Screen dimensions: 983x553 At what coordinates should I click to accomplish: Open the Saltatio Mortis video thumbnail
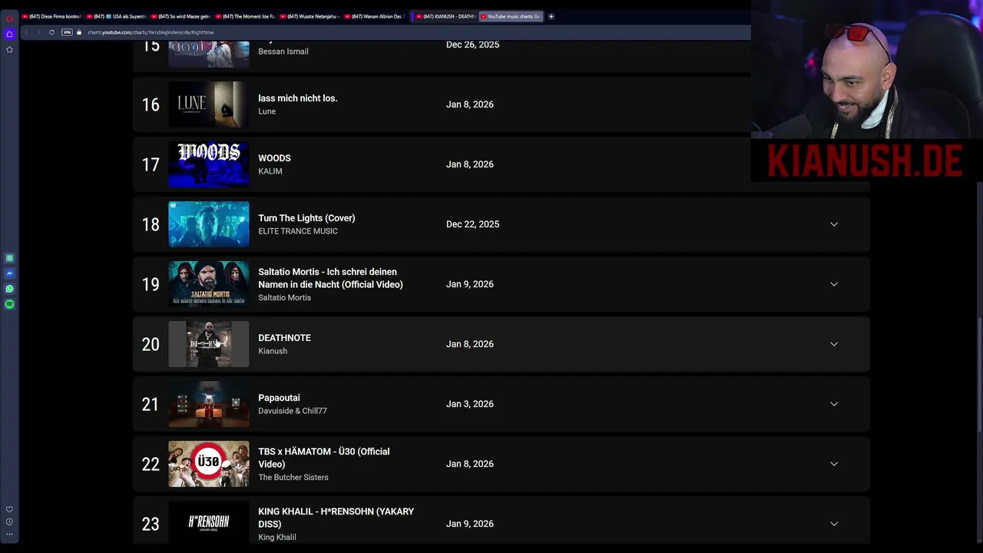coord(209,284)
